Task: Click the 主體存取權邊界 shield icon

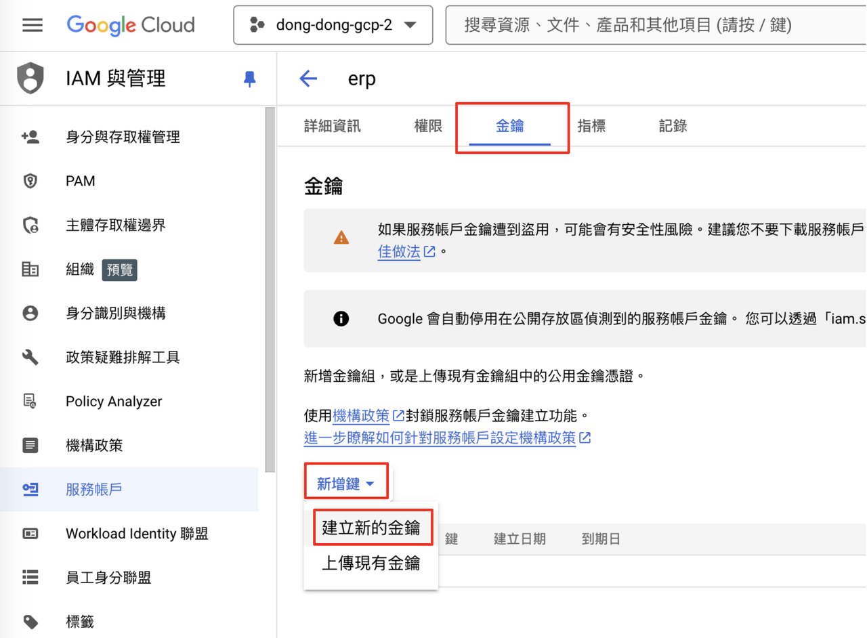Action: pyautogui.click(x=30, y=226)
